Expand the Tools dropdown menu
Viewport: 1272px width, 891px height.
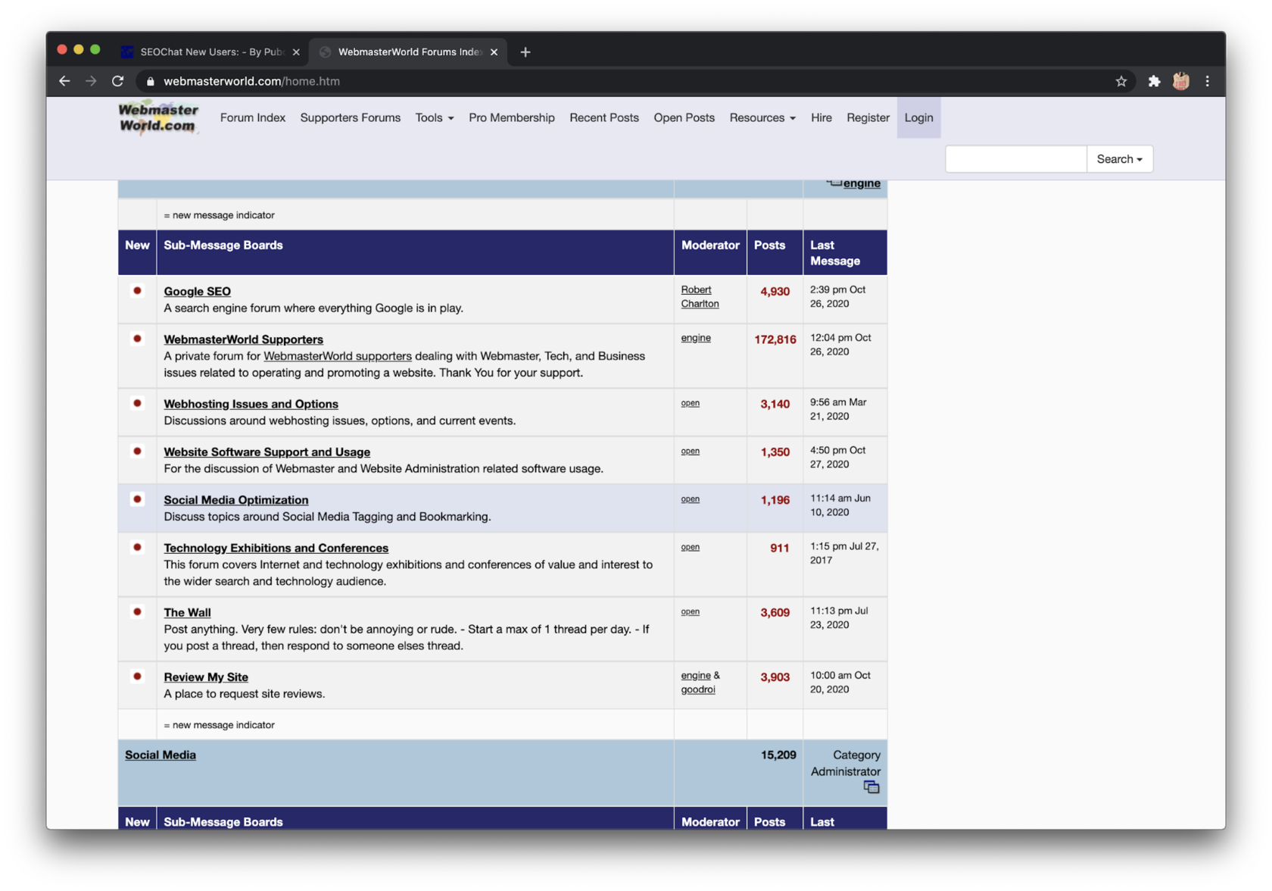tap(435, 117)
